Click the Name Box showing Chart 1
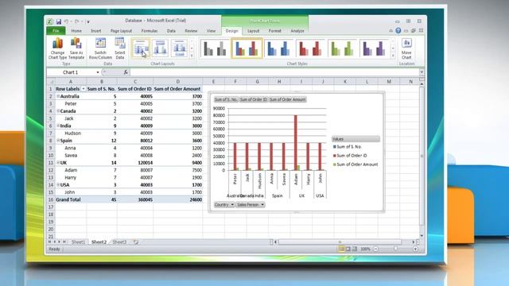509x286 pixels. (71, 72)
